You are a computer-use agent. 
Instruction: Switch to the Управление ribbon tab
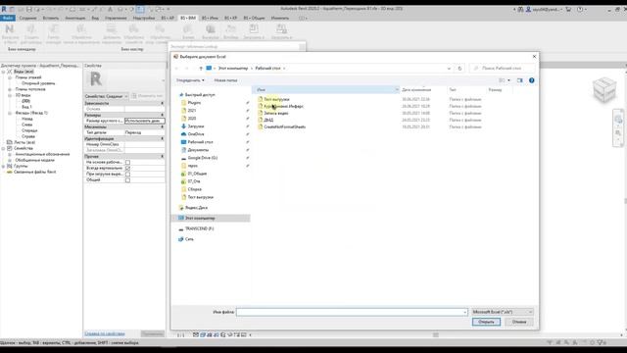[116, 18]
